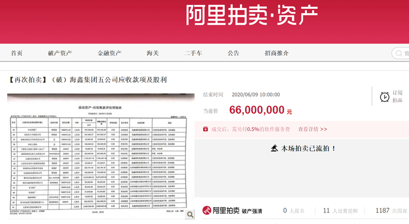Viewport: 409px width, 224px height.
Task: Click the 查看详情 >> link
Action: click(312, 129)
